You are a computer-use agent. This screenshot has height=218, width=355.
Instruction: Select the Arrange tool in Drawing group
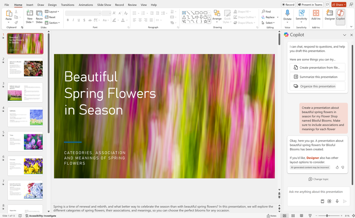click(217, 16)
